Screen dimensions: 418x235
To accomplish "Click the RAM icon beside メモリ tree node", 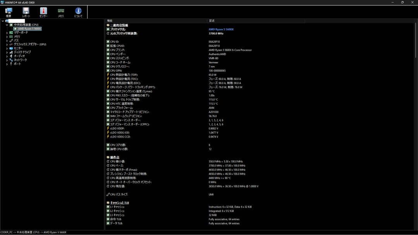I will click(11, 36).
